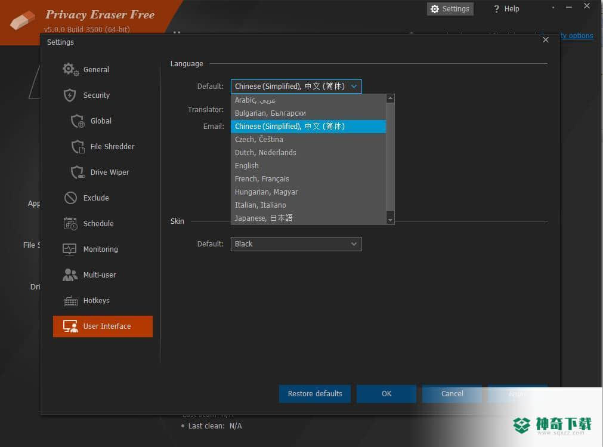Click the Restore defaults button
Viewport: 603px width, 447px height.
pyautogui.click(x=315, y=393)
